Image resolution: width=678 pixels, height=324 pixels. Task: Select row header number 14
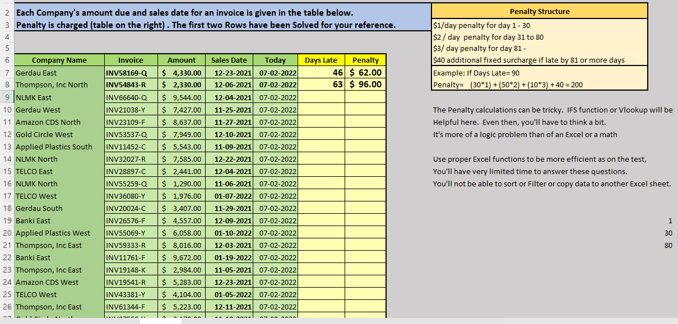point(7,159)
